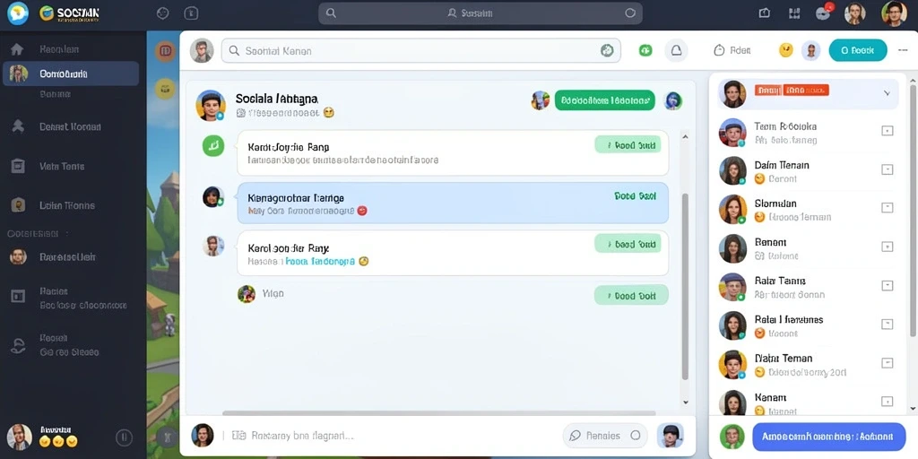The width and height of the screenshot is (918, 459).
Task: Click the green tag button on the third message card
Action: point(628,244)
